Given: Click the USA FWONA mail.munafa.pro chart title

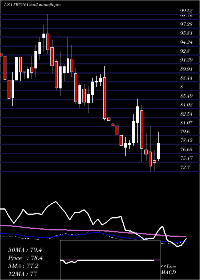Looking at the screenshot, I should [x=32, y=5].
